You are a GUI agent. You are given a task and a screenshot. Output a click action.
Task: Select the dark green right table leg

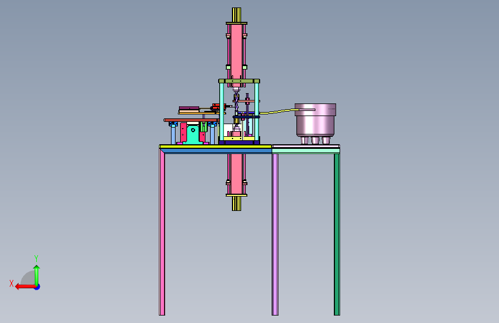point(337,234)
